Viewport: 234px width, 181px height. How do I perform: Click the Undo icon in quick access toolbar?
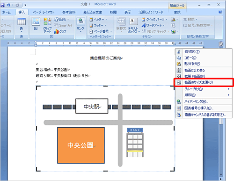[x=8, y=5]
